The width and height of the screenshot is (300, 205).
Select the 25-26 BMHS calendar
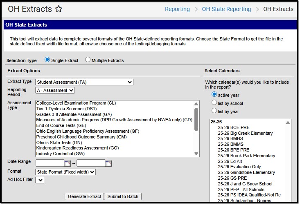(230, 138)
